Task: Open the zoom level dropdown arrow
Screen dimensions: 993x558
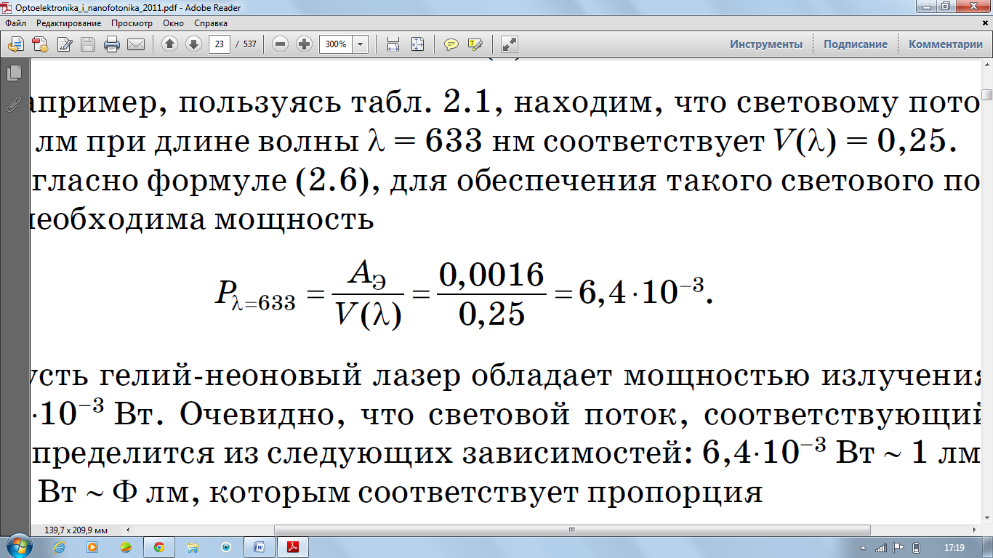Action: 361,44
